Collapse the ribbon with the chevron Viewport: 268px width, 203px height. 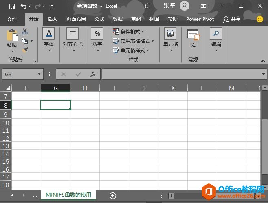pyautogui.click(x=263, y=61)
